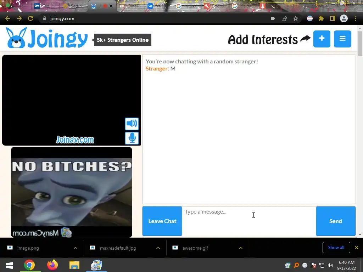Open the clock showing 6:40 AM

click(347, 265)
